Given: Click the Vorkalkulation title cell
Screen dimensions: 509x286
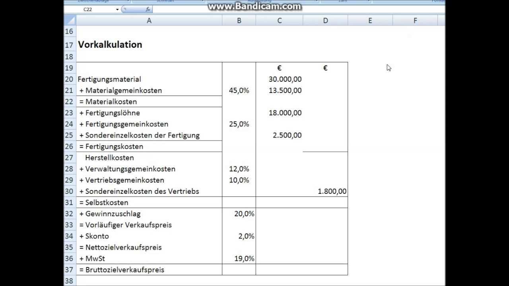Looking at the screenshot, I should [x=149, y=45].
